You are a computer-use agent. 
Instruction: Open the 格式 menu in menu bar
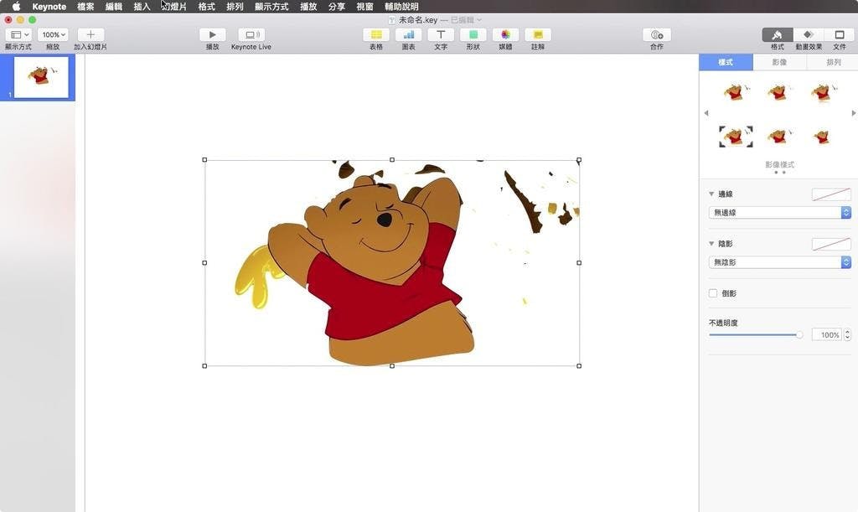pyautogui.click(x=206, y=7)
